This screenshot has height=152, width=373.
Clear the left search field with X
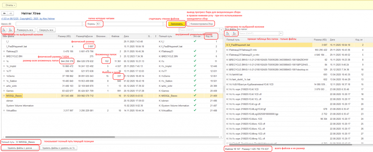pos(221,30)
